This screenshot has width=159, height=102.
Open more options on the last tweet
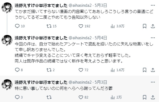tap(153, 82)
